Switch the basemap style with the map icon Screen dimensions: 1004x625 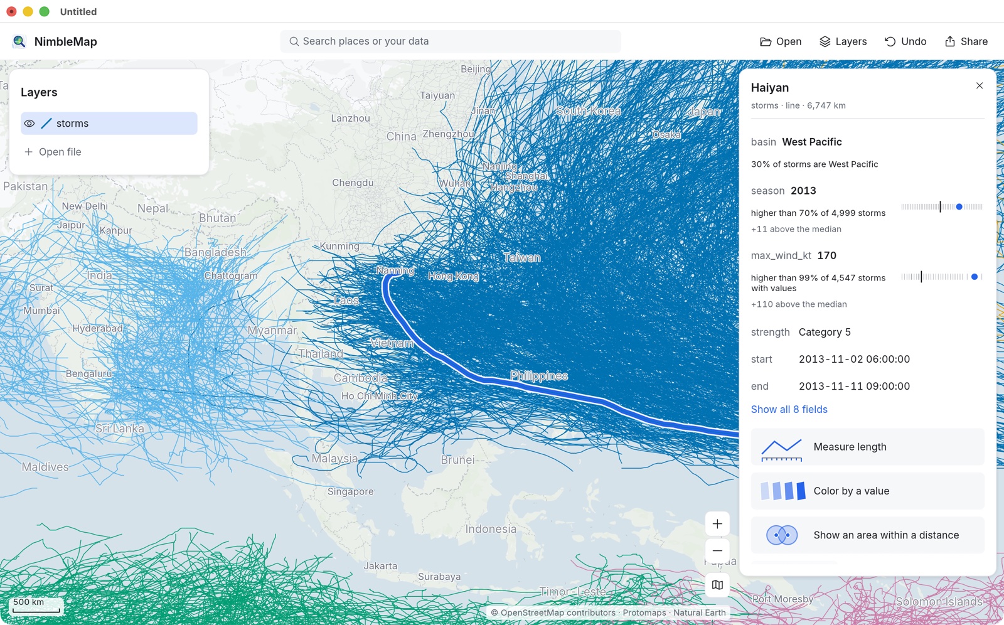(x=717, y=585)
